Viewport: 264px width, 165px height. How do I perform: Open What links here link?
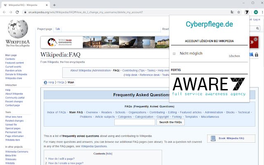[14, 117]
